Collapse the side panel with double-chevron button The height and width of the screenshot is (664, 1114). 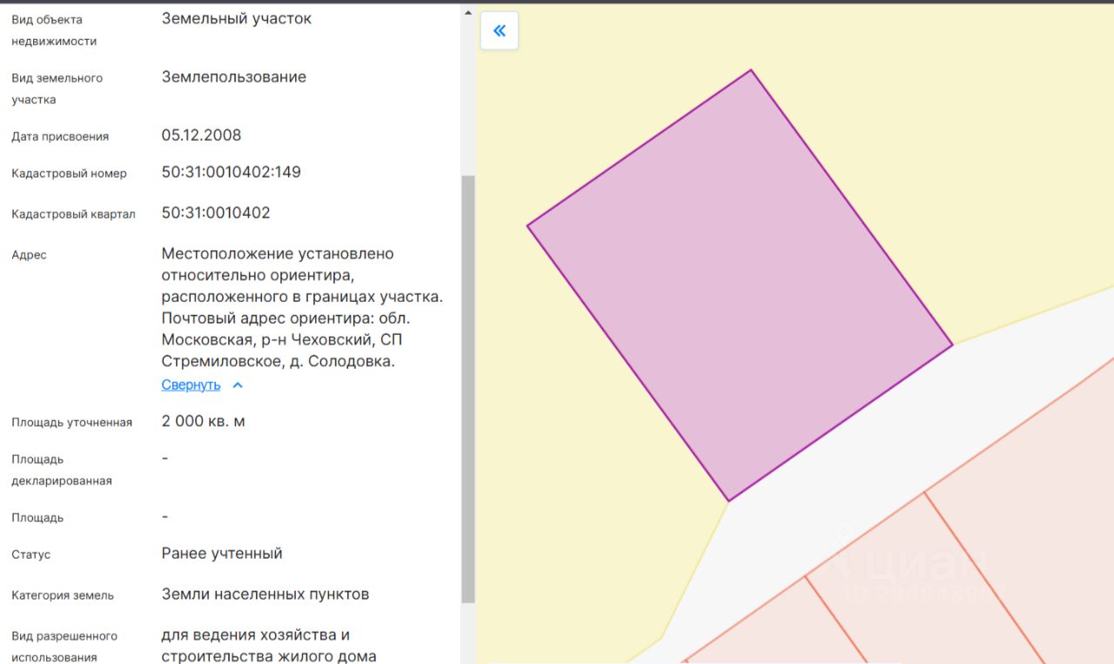500,31
